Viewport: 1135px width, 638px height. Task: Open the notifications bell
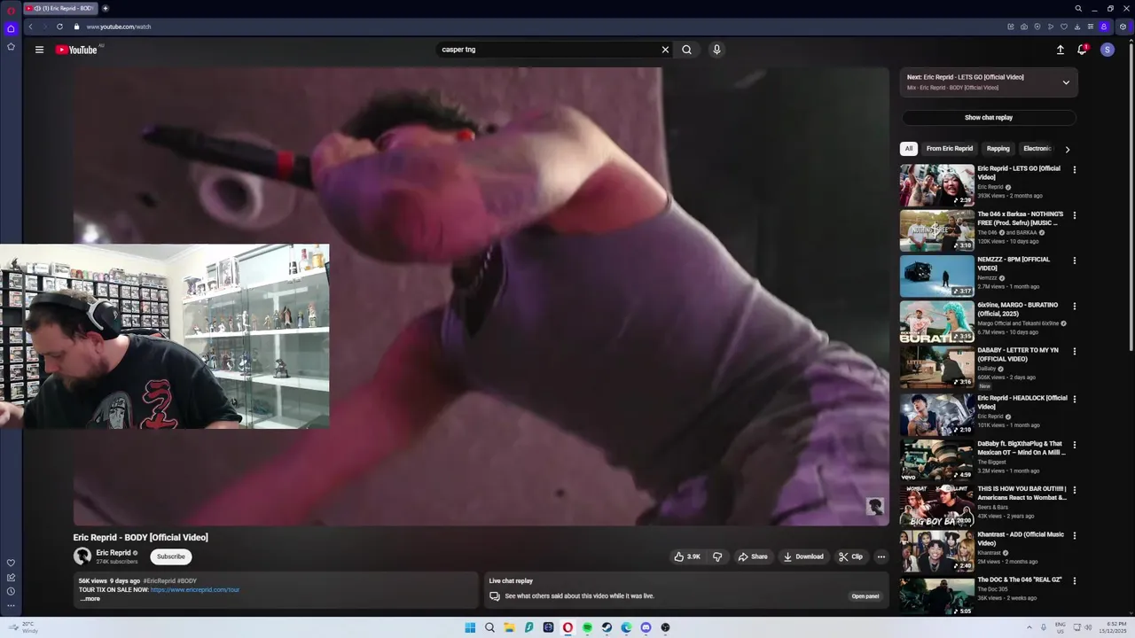(x=1082, y=50)
